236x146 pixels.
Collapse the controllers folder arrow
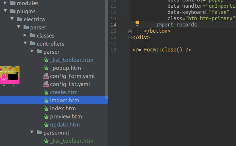click(x=25, y=43)
